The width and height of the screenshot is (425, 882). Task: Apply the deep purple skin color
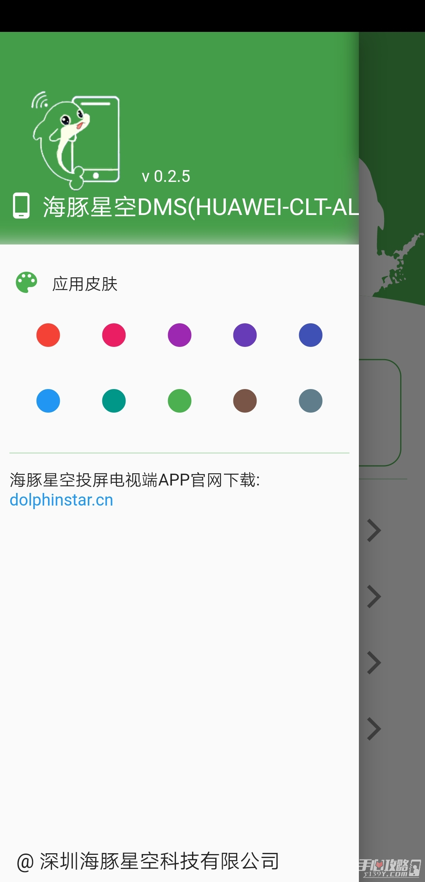point(245,335)
